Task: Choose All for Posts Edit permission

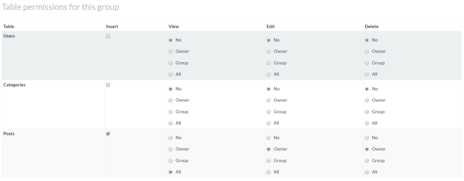Action: point(269,172)
